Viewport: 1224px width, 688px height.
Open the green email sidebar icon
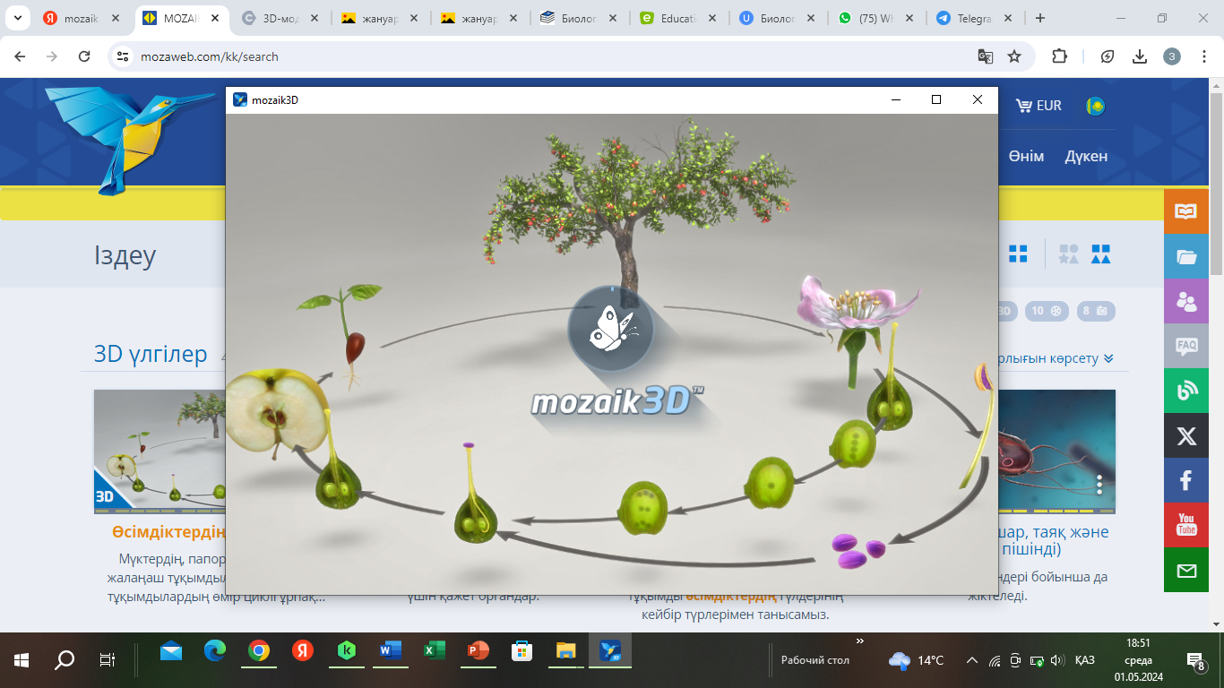pos(1186,571)
